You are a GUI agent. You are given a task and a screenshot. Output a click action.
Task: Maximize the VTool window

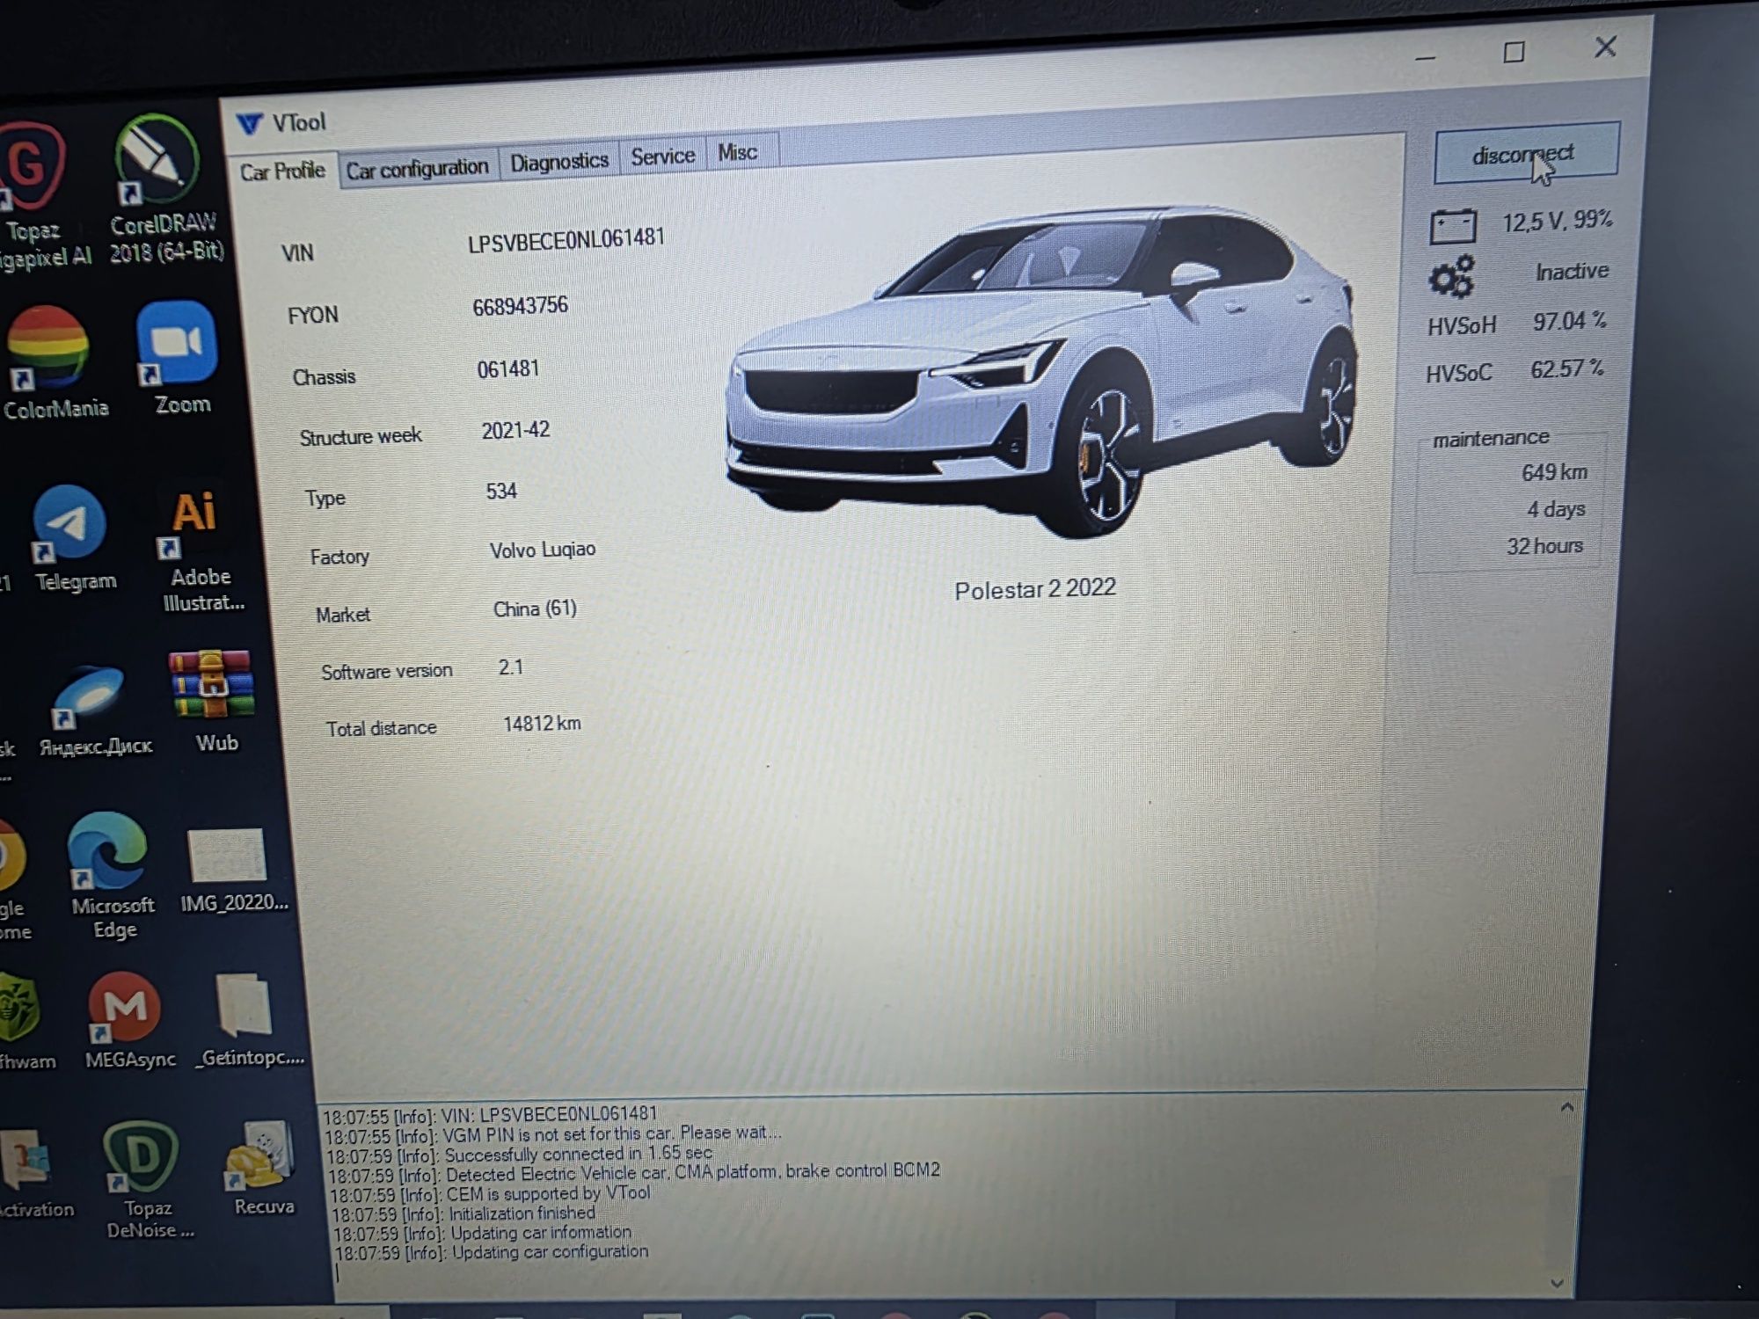(1514, 52)
